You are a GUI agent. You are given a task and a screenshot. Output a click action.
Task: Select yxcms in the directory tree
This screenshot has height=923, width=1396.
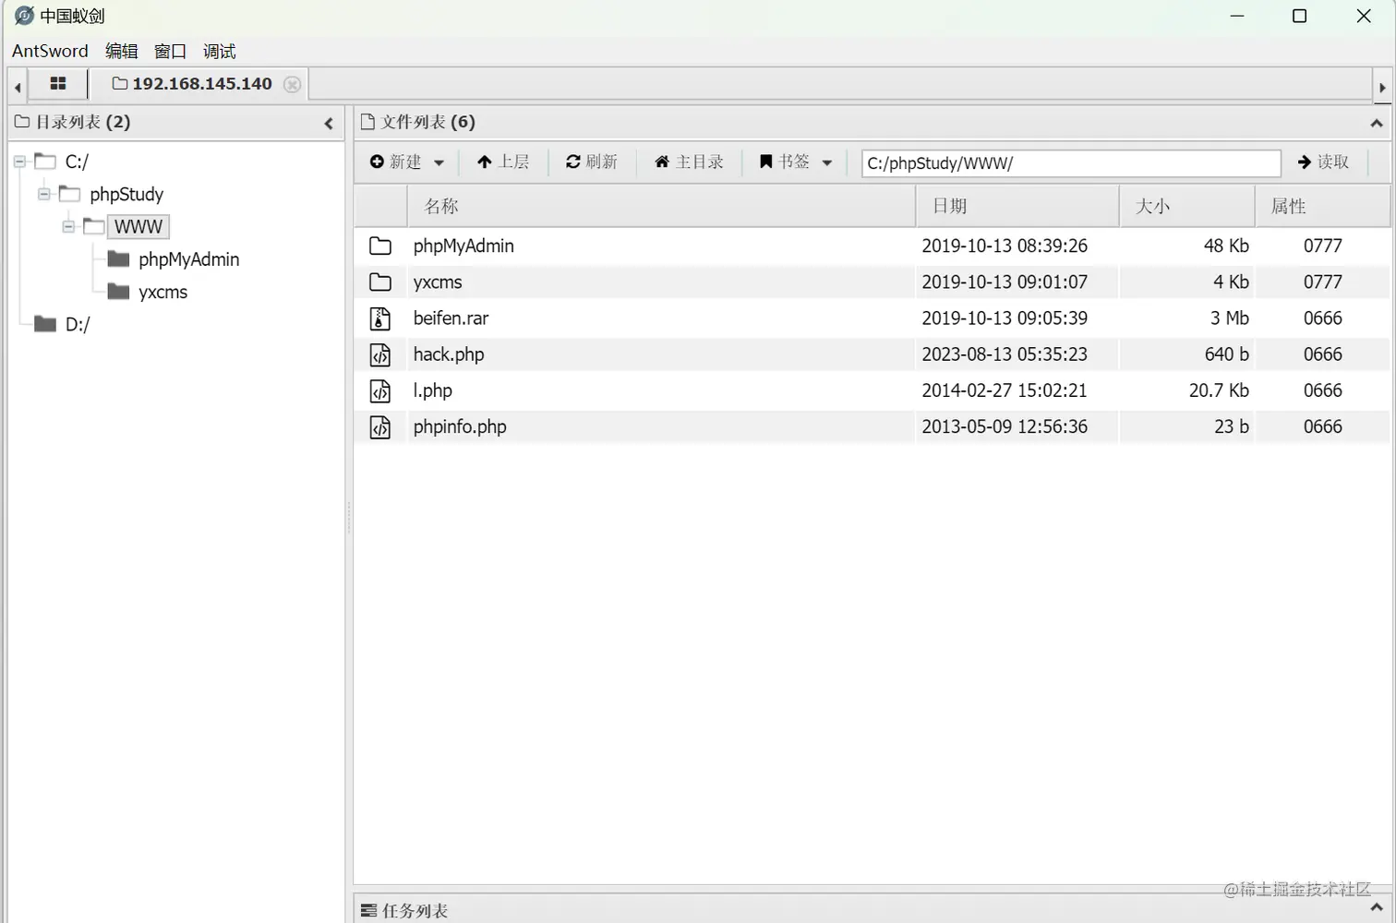pos(162,292)
